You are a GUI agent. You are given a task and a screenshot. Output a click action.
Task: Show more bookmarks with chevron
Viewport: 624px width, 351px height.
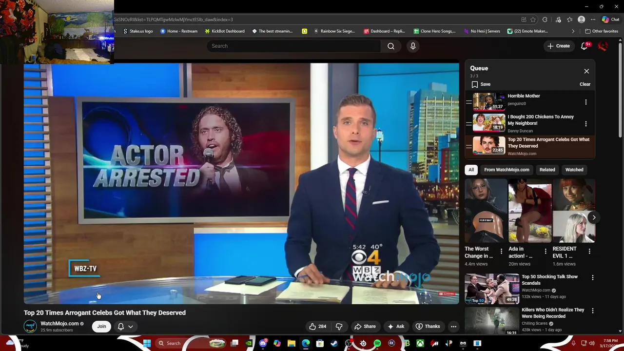tap(573, 31)
